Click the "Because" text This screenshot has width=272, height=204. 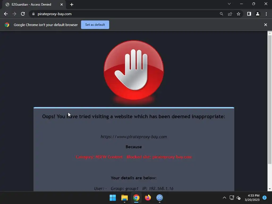pos(134,147)
